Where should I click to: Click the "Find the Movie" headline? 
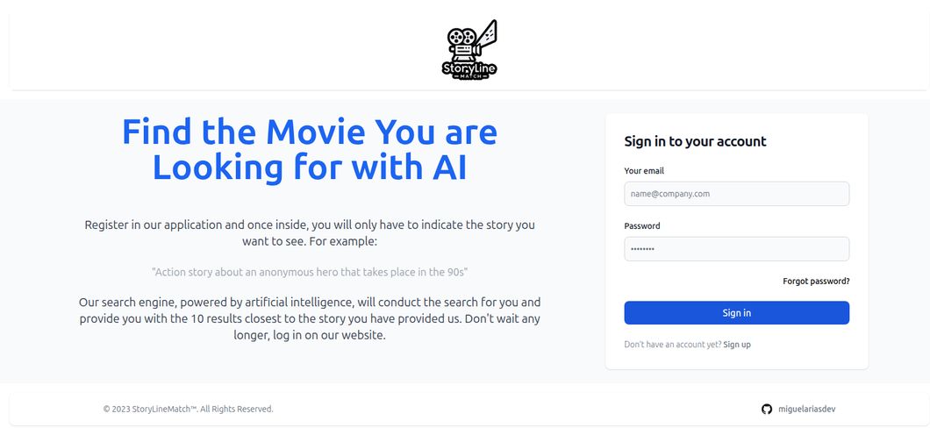click(310, 132)
